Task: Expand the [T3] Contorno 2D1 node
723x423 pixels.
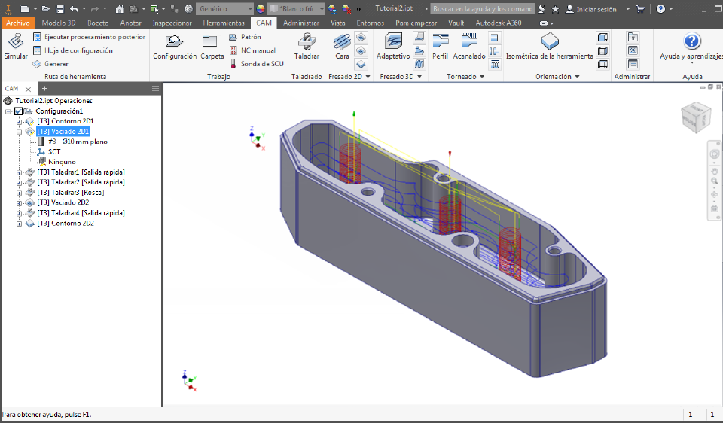Action: point(19,122)
